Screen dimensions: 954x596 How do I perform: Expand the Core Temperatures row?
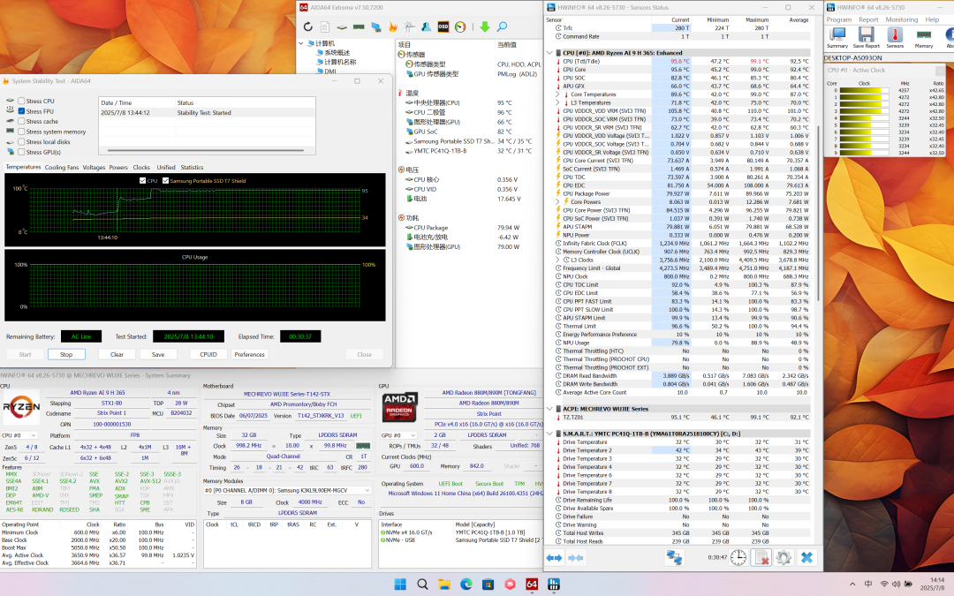point(557,94)
